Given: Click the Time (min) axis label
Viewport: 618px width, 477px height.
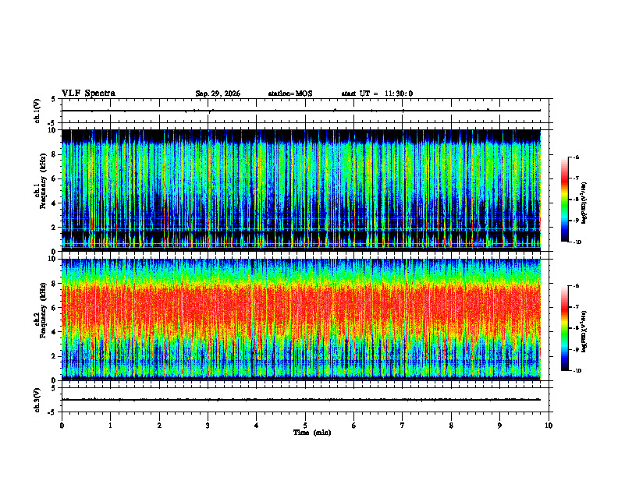Looking at the screenshot, I should tap(312, 433).
